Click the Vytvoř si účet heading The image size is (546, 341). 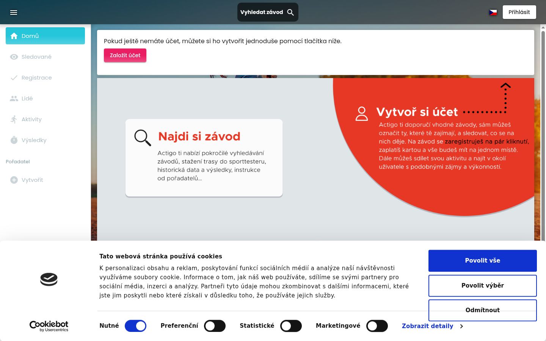(417, 112)
